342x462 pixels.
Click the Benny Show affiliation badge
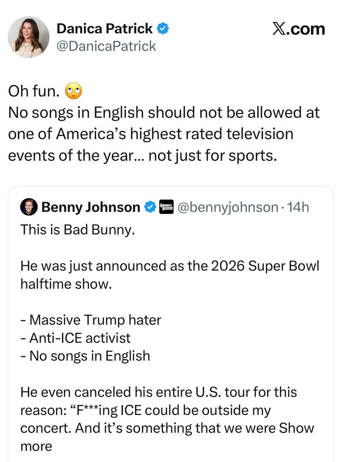click(x=166, y=207)
